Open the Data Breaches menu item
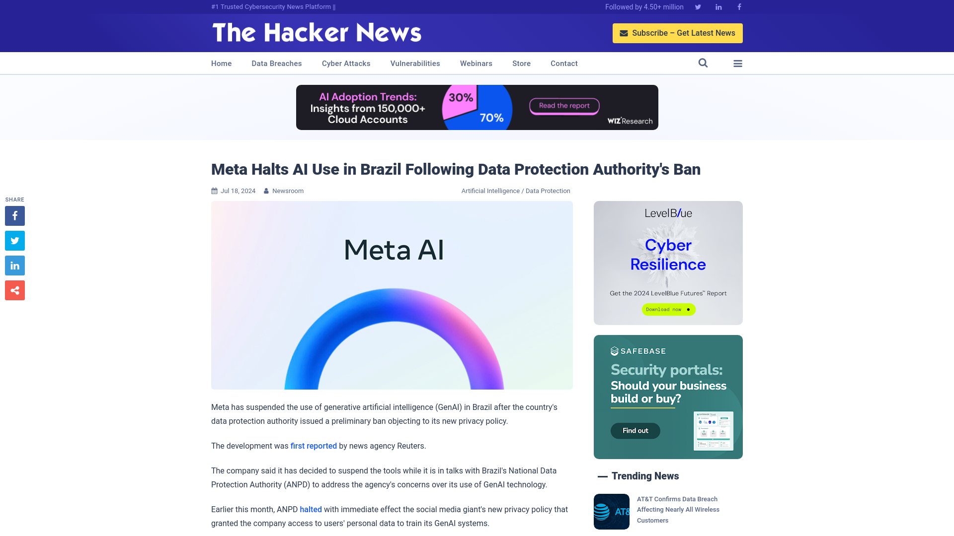Viewport: 954px width, 536px height. (x=276, y=63)
